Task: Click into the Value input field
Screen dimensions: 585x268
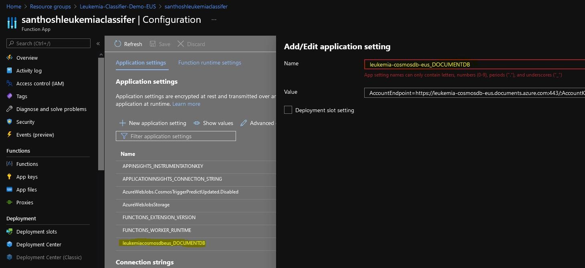Action: (474, 93)
